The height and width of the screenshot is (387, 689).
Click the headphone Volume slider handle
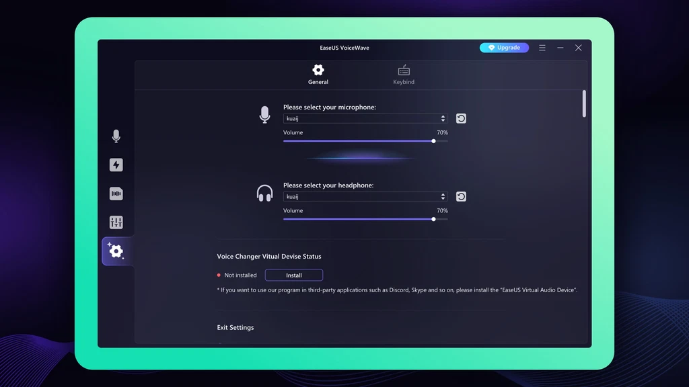tap(433, 219)
